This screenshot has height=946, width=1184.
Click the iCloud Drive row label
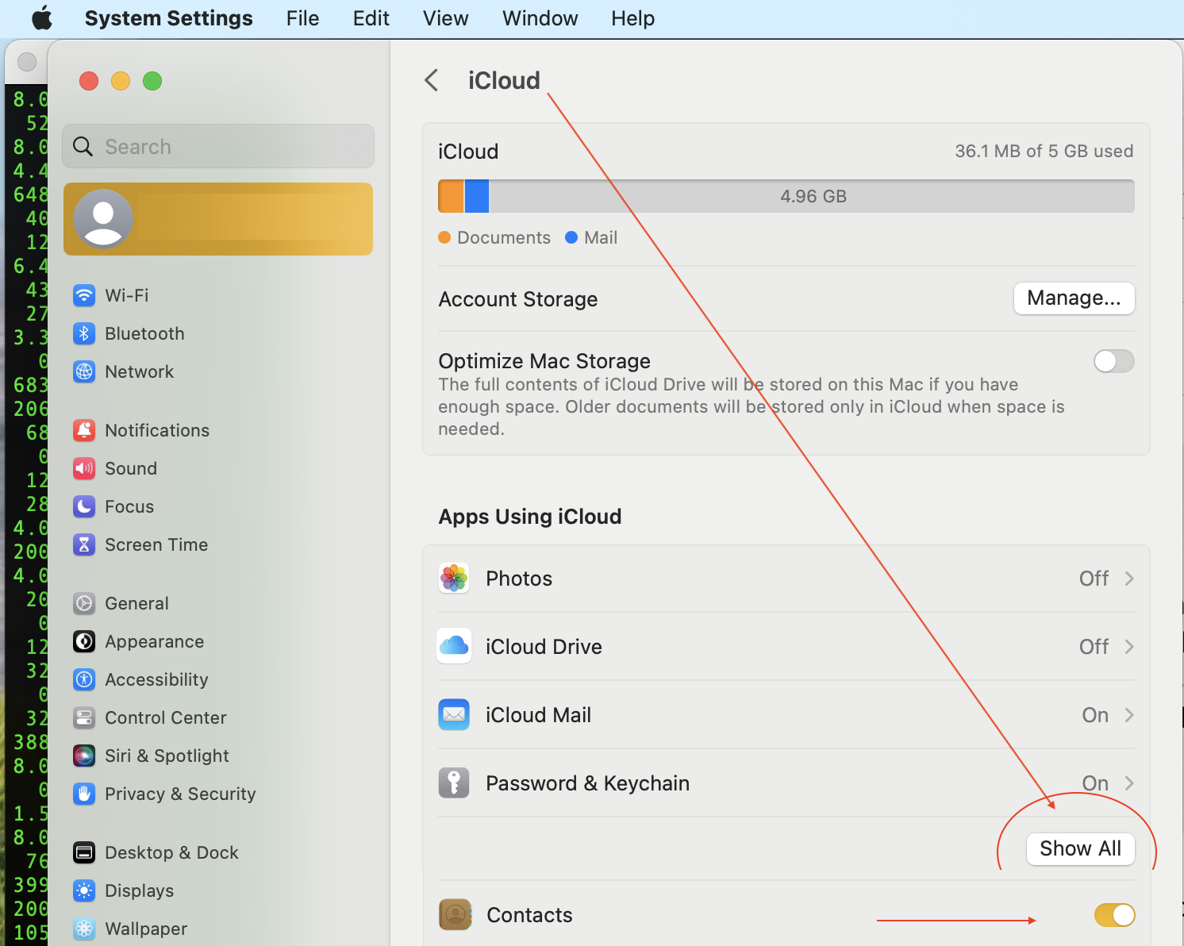click(544, 647)
